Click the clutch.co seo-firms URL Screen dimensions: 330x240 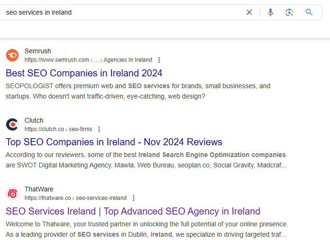58,129
